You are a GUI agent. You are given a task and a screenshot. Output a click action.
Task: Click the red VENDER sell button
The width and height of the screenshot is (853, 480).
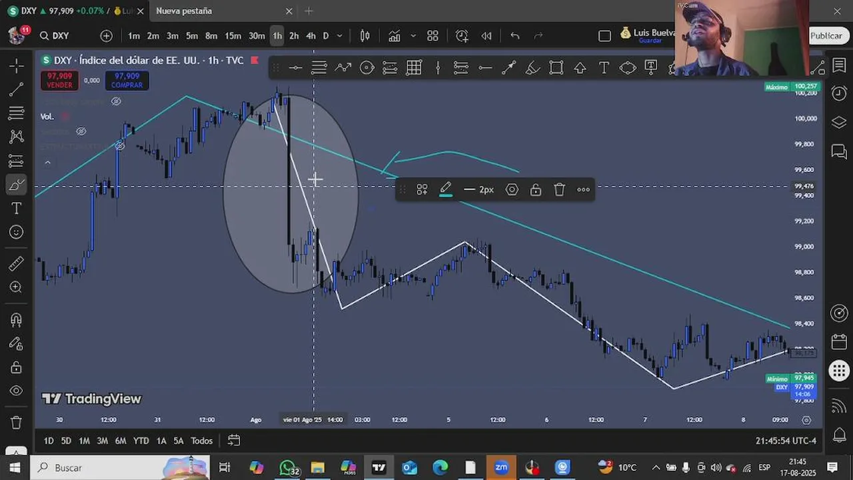[x=60, y=81]
